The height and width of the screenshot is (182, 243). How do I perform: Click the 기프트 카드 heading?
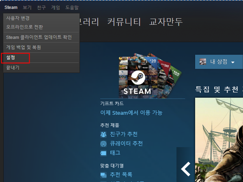tap(112, 103)
